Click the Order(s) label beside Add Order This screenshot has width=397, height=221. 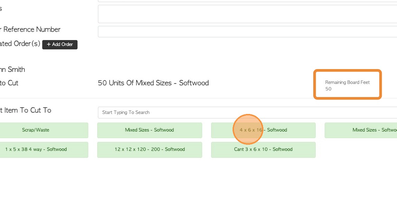click(x=20, y=44)
